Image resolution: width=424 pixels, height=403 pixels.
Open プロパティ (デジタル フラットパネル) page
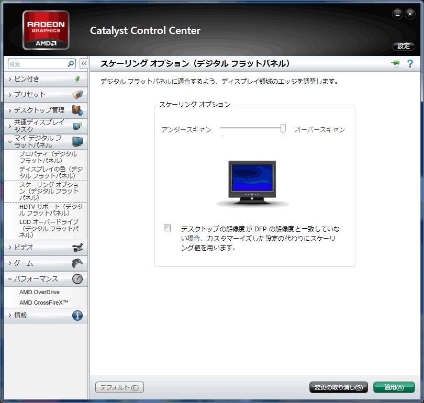click(48, 158)
